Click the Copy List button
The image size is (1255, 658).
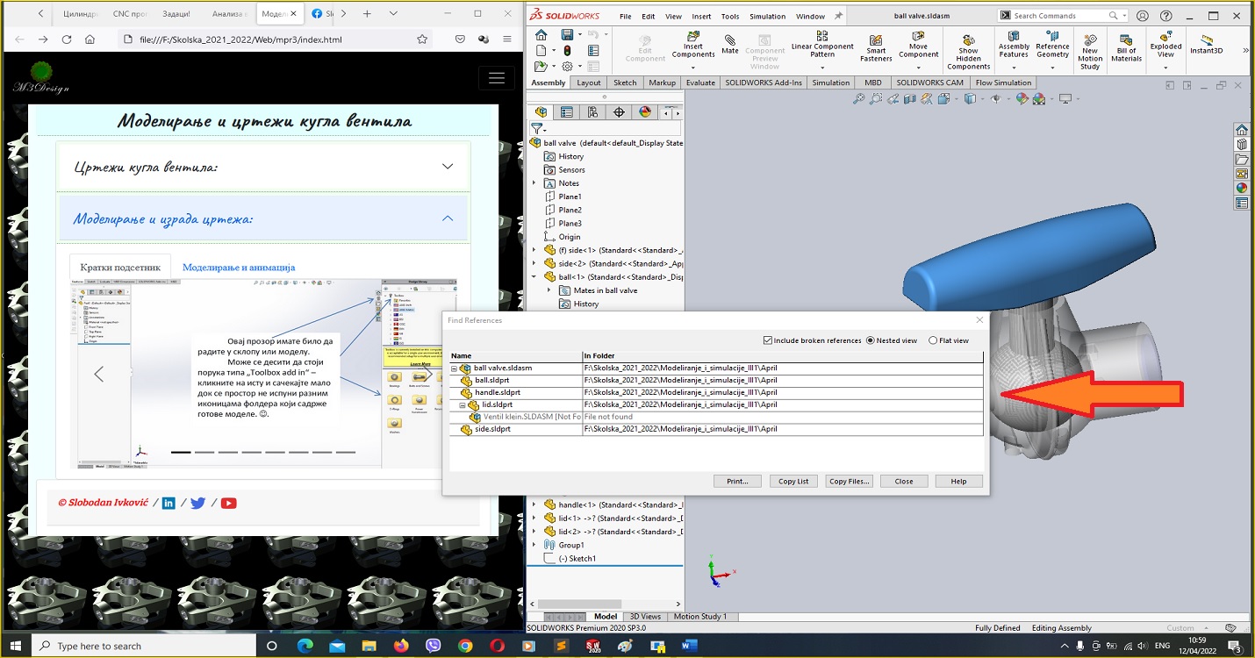point(793,481)
